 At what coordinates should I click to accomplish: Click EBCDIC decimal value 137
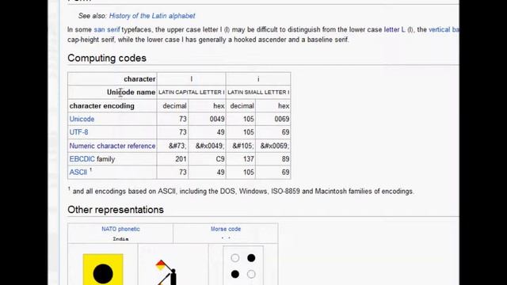pos(241,159)
